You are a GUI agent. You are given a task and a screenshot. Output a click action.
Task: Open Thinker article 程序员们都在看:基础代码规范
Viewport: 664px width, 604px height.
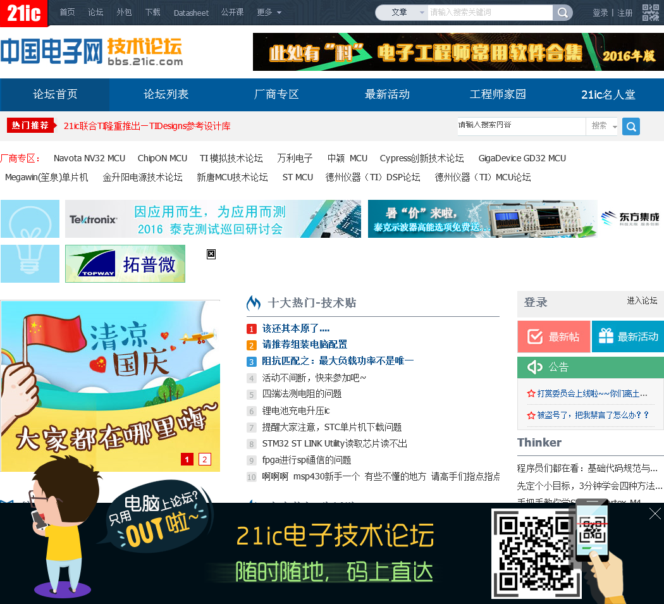[x=587, y=469]
